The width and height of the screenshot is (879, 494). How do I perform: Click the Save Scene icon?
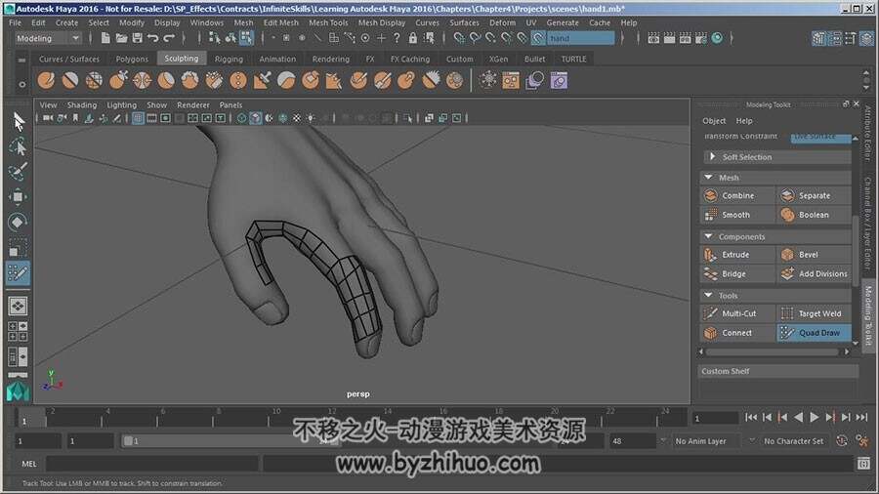(x=137, y=38)
